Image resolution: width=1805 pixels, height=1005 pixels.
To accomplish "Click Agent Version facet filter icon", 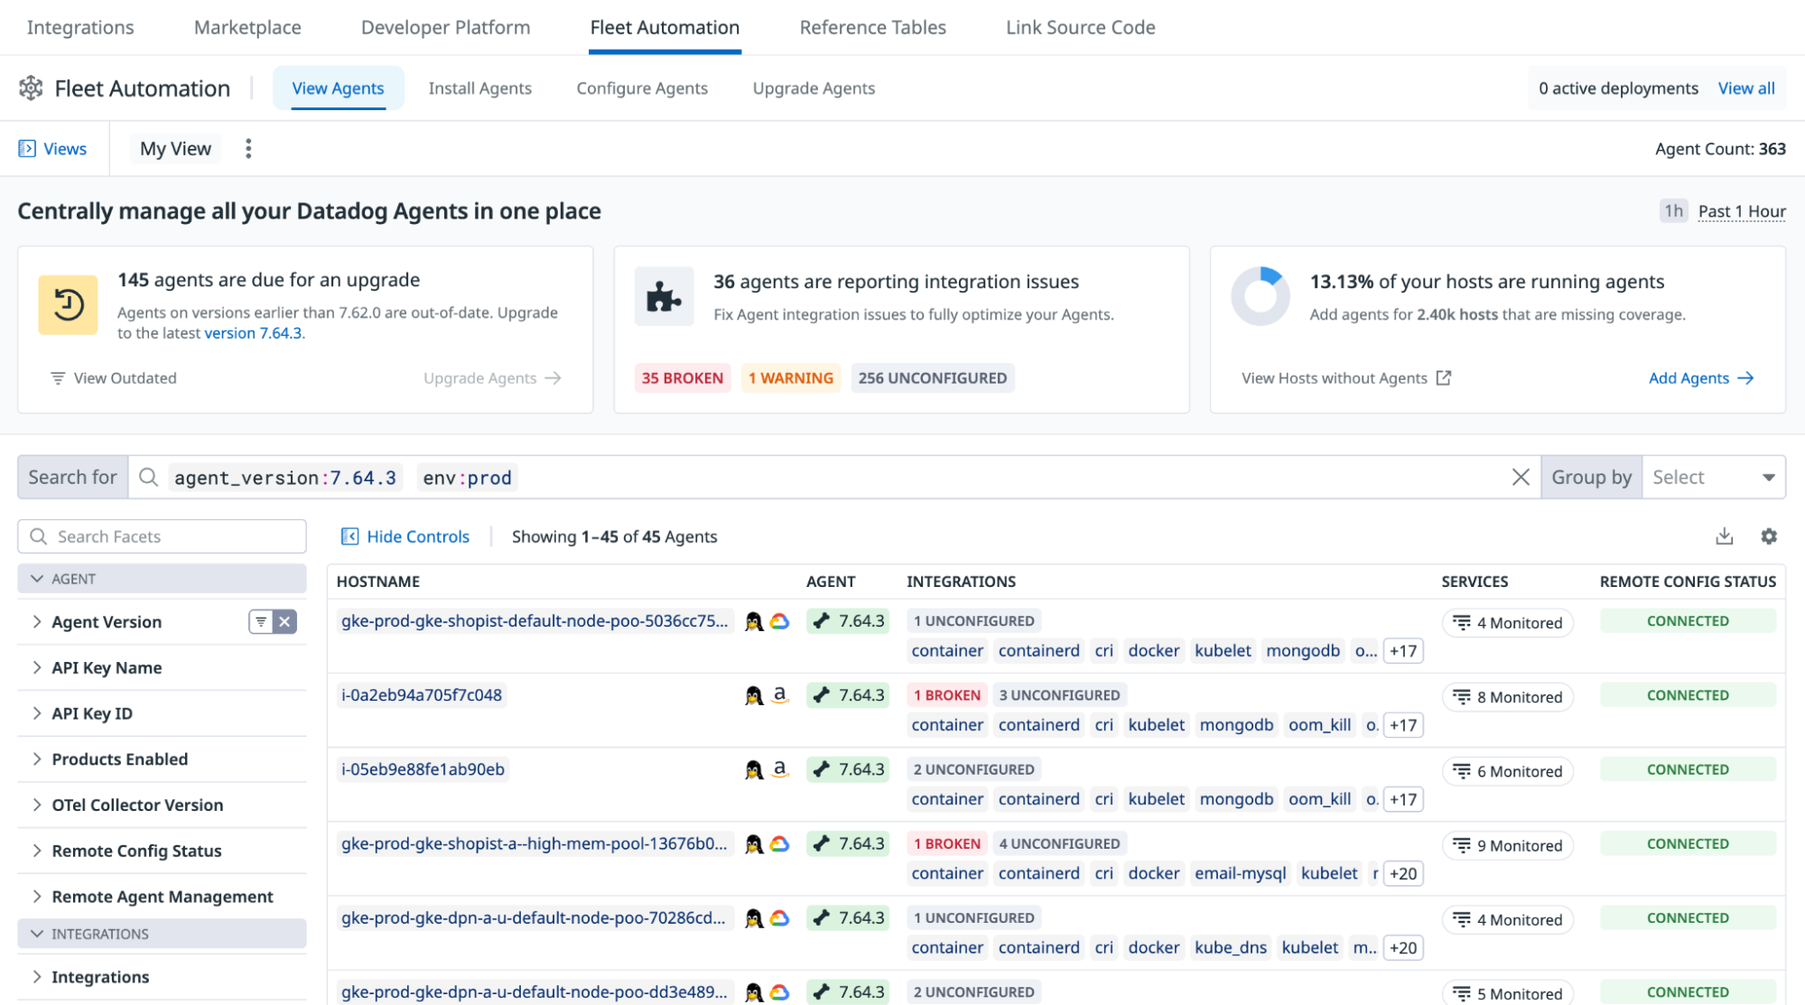I will point(261,621).
